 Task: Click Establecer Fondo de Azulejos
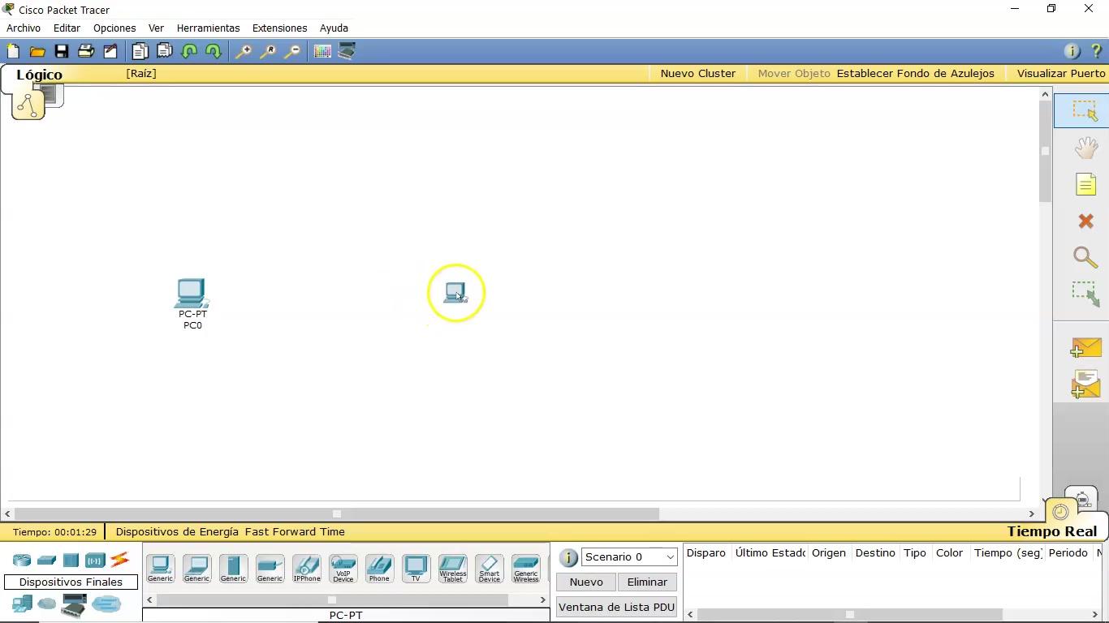(916, 73)
